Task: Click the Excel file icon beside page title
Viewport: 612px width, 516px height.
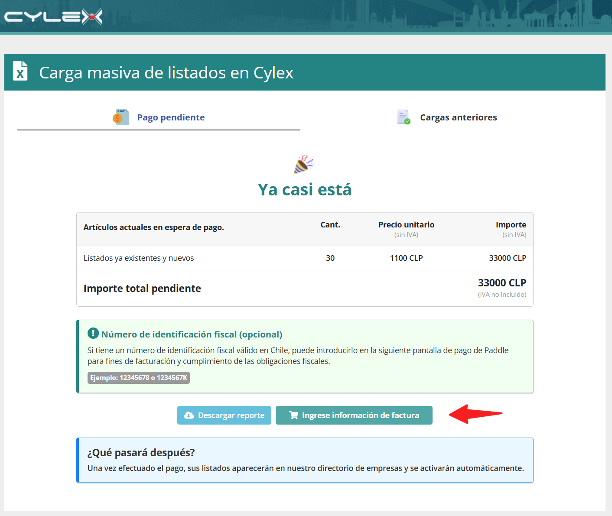Action: click(x=20, y=71)
